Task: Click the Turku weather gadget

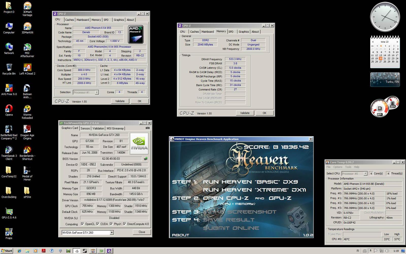Action: [385, 80]
